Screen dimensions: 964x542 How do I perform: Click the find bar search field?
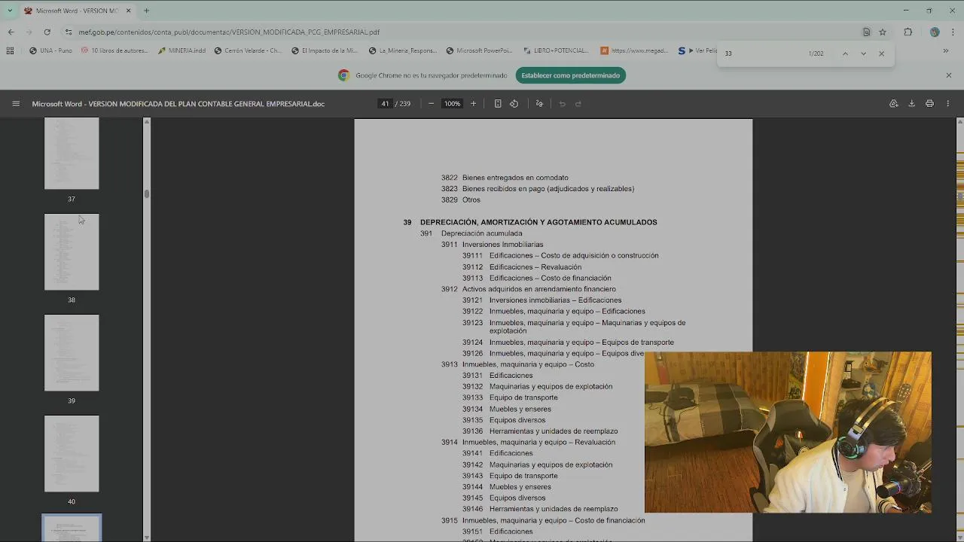(761, 53)
